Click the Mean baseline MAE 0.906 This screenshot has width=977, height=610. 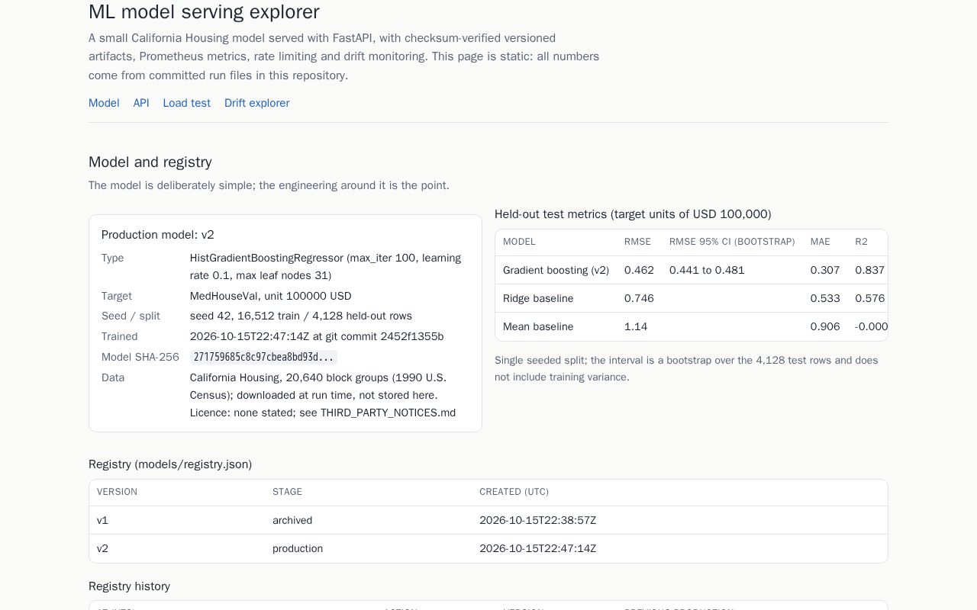[825, 326]
